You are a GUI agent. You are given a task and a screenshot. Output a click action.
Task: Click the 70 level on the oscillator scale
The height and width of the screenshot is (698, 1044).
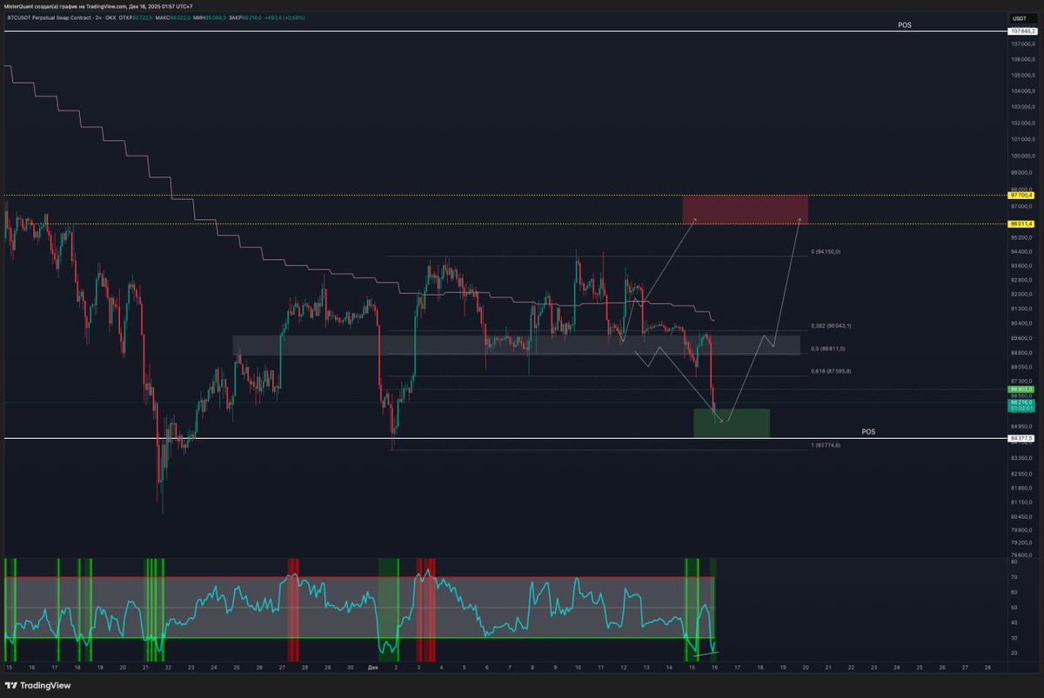pyautogui.click(x=1014, y=576)
